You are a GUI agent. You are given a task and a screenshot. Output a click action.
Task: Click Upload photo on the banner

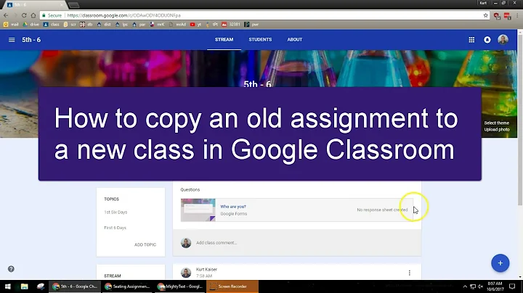click(497, 130)
